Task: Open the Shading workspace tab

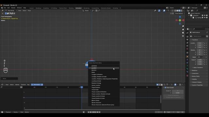Action: [x=71, y=8]
